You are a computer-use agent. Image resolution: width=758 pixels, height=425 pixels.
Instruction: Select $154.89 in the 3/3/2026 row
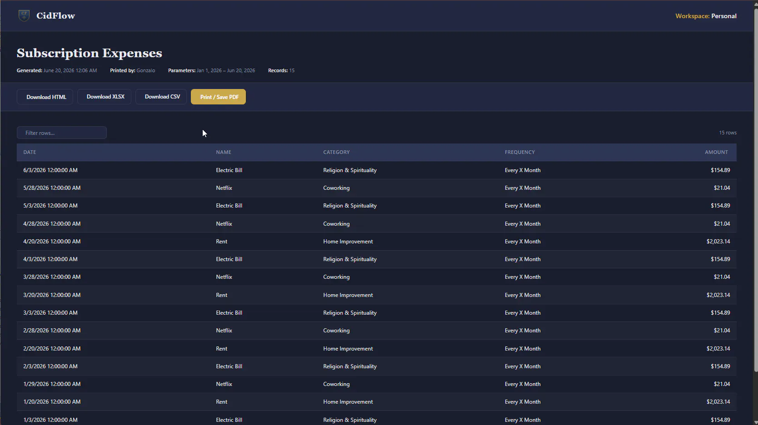click(720, 313)
